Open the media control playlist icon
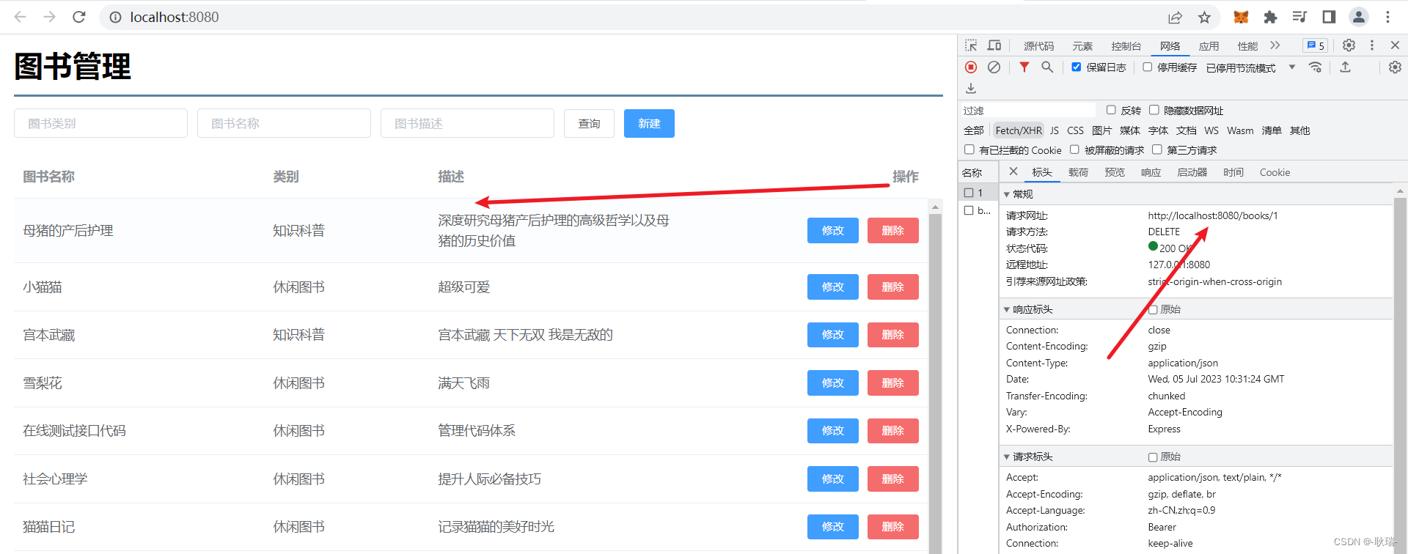The height and width of the screenshot is (554, 1408). [x=1299, y=17]
